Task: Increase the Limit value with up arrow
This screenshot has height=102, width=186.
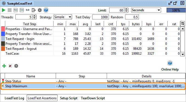Action: tap(126, 9)
